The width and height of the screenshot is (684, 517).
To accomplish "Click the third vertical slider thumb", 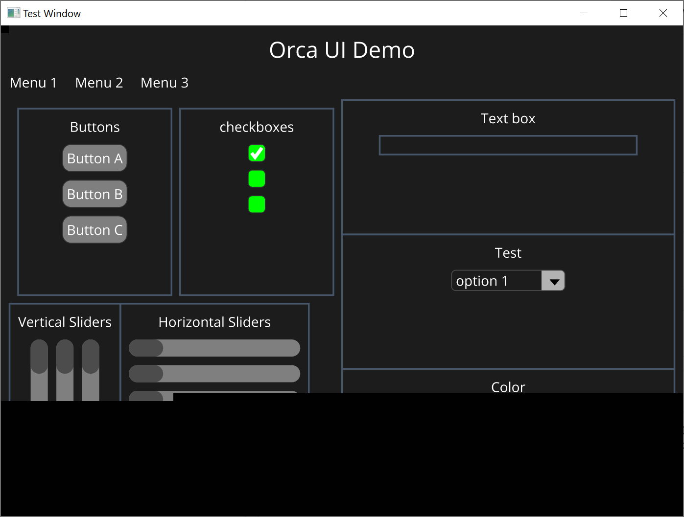I will click(91, 357).
